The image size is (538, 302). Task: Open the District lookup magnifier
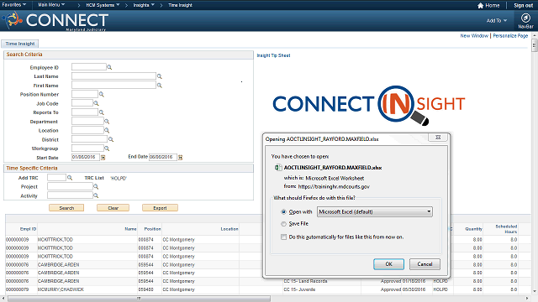[111, 139]
